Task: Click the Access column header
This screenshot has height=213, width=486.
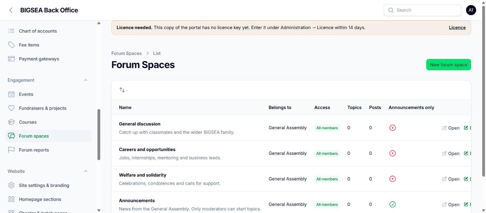Action: coord(322,107)
